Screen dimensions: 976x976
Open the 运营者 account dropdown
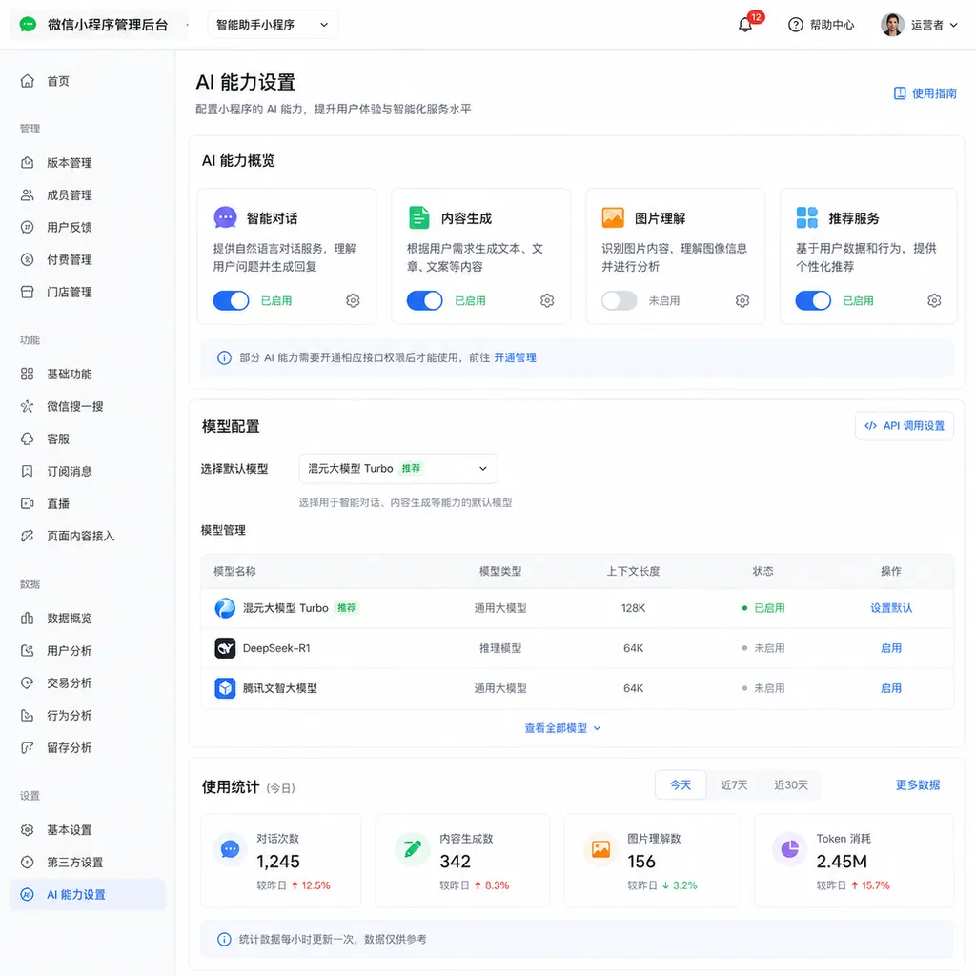point(934,25)
